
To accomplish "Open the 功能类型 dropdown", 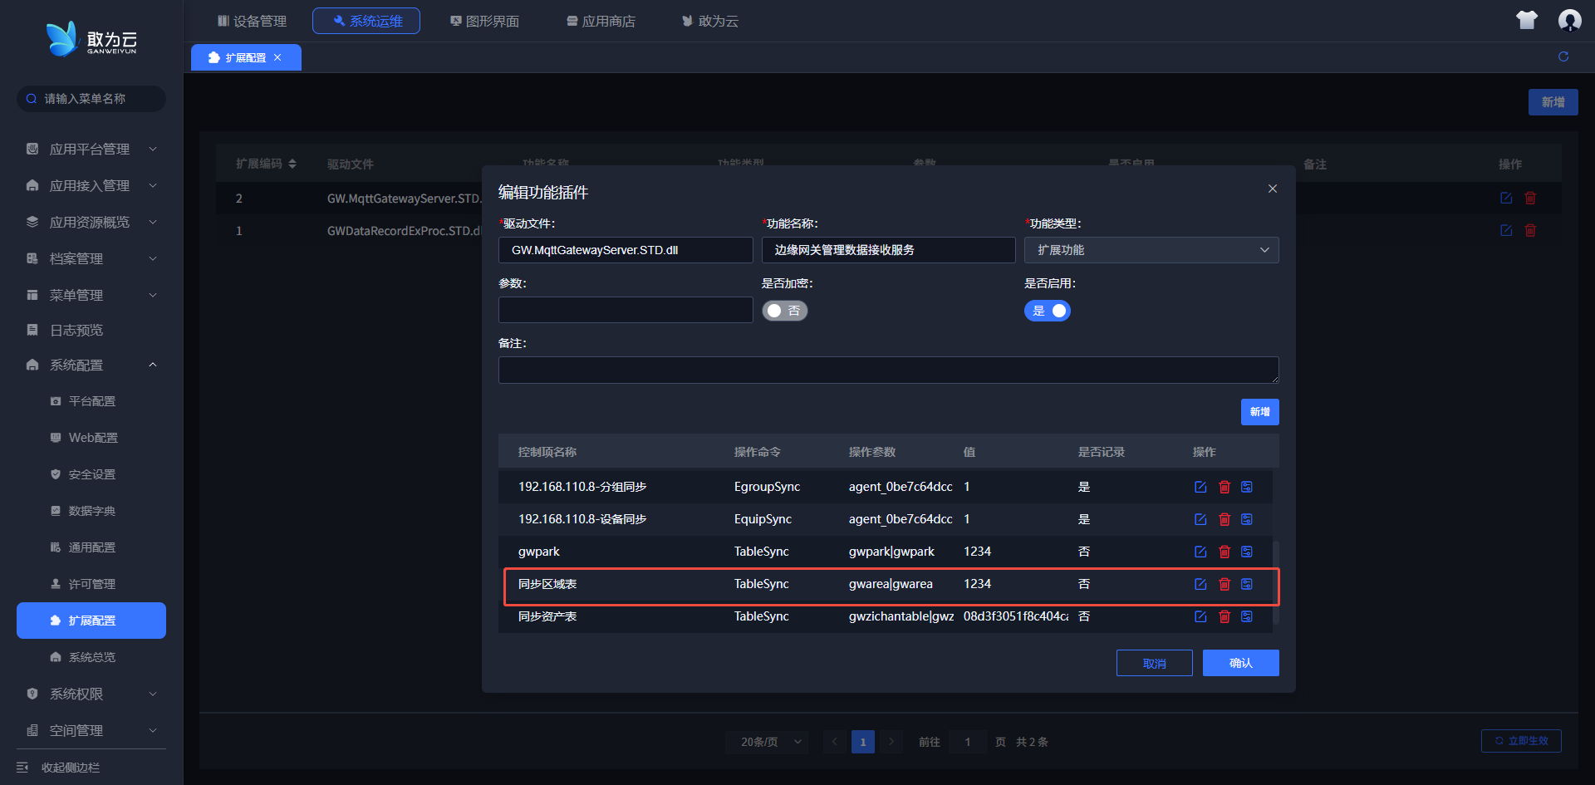I will click(1151, 250).
